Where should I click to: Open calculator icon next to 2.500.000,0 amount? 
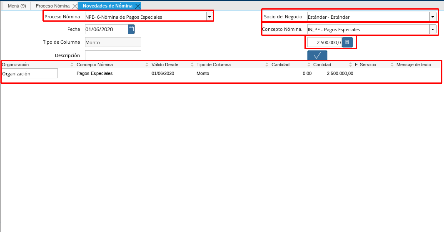coord(347,42)
